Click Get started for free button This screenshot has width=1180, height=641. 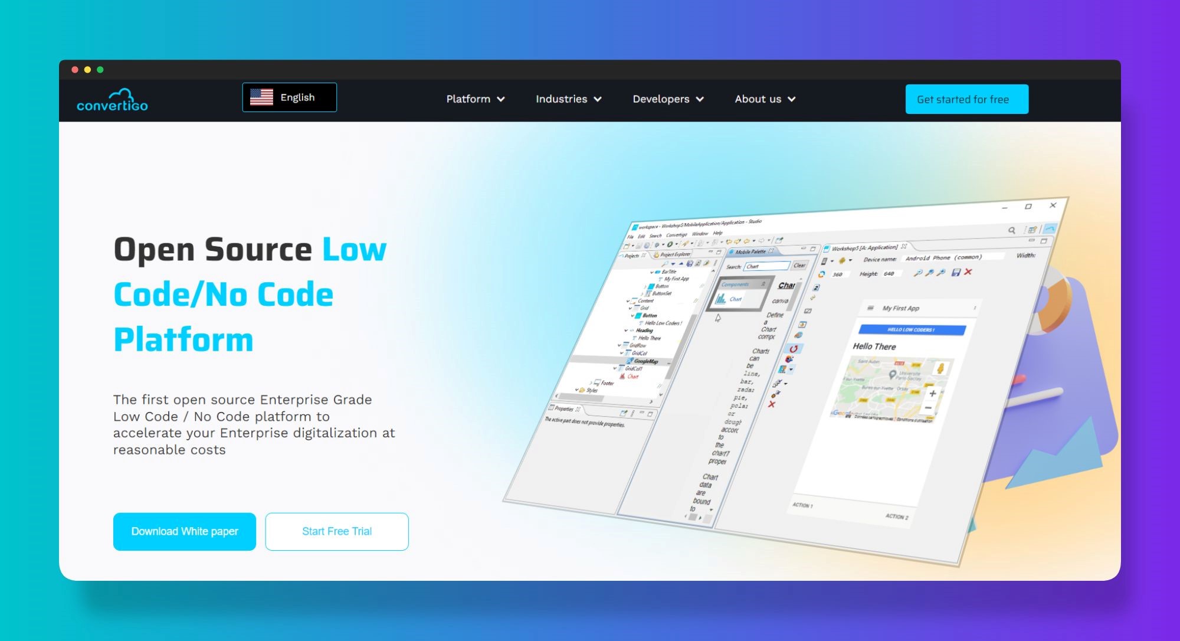click(x=966, y=99)
